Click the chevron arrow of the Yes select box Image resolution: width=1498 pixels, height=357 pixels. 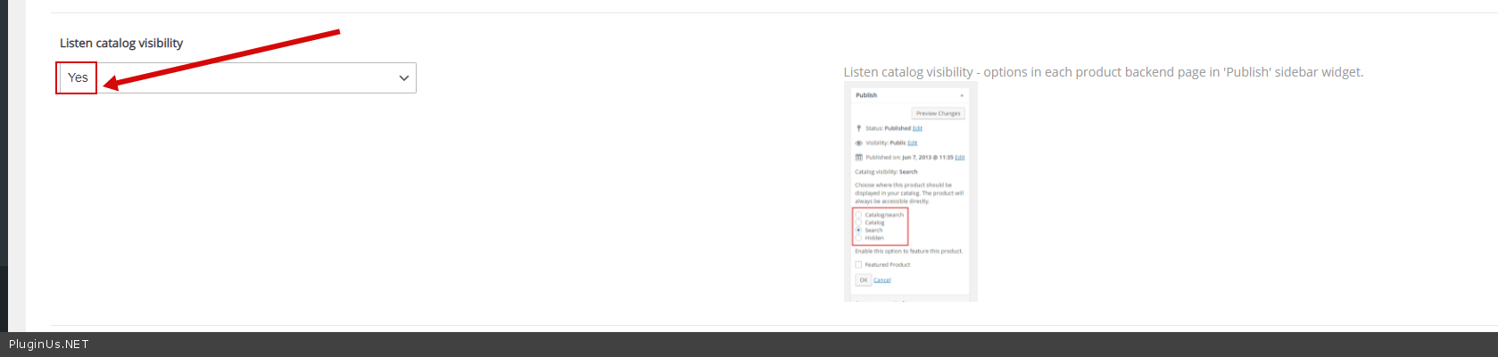(x=404, y=78)
